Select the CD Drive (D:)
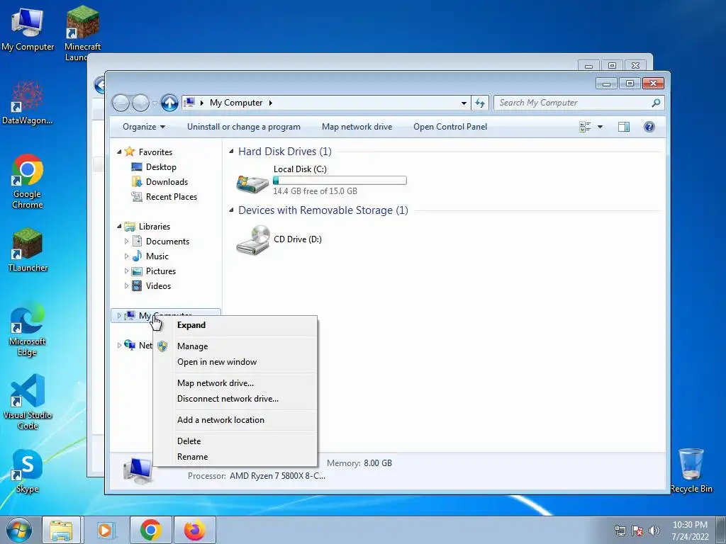This screenshot has height=544, width=726. (279, 239)
